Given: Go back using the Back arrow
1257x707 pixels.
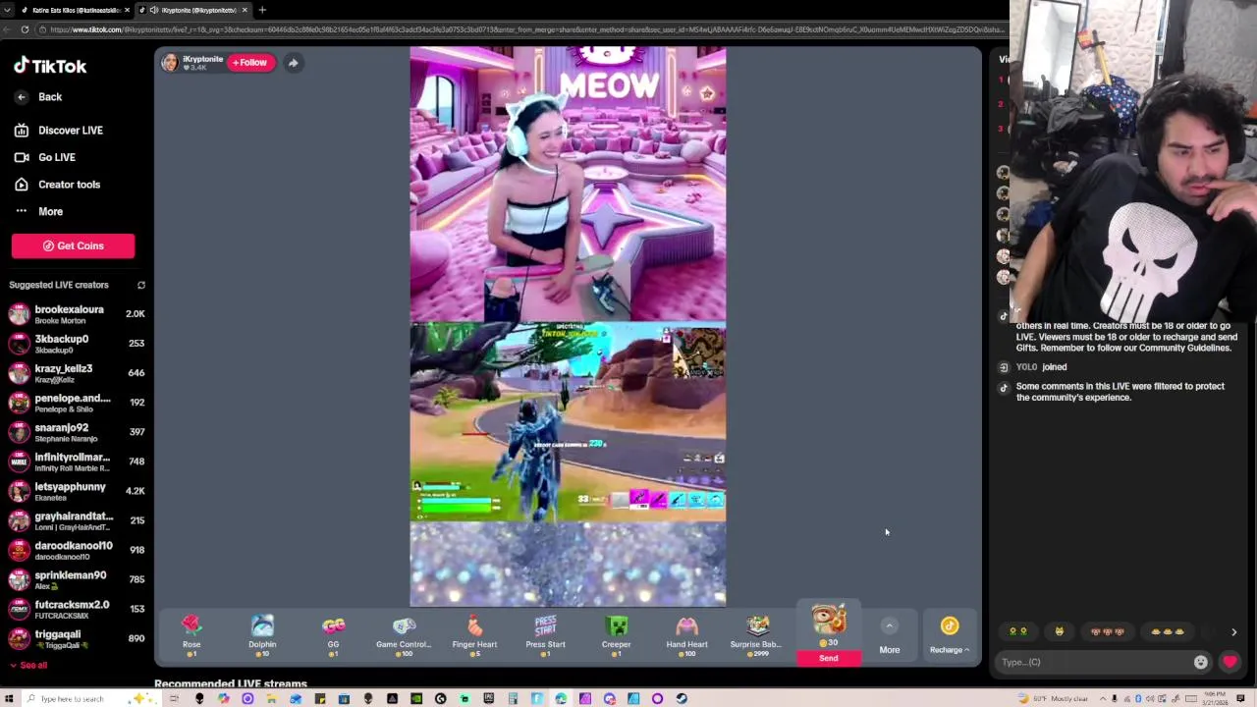Looking at the screenshot, I should pyautogui.click(x=21, y=97).
